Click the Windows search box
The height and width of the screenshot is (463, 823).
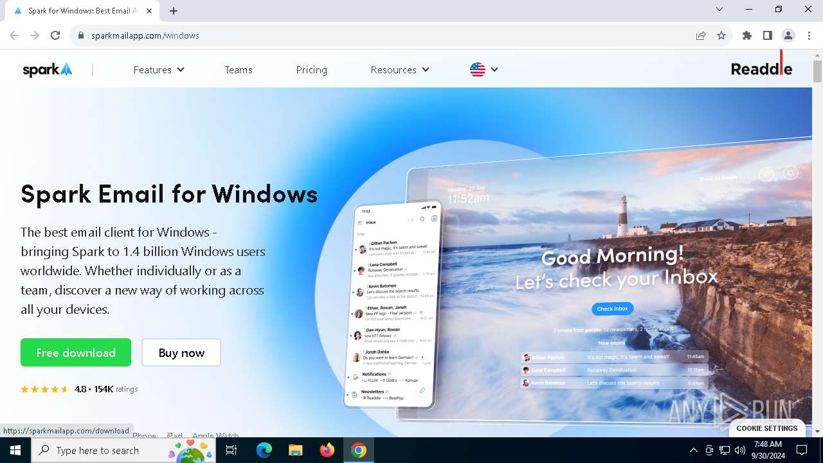[x=122, y=450]
